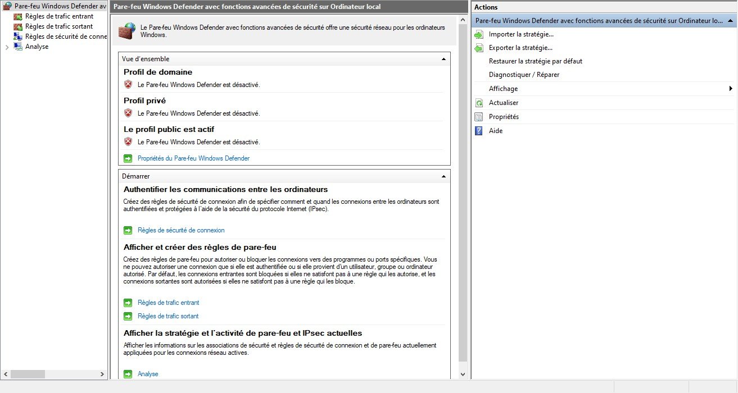Image resolution: width=738 pixels, height=393 pixels.
Task: Click the Propriétés icon in Actions pane
Action: tap(479, 117)
